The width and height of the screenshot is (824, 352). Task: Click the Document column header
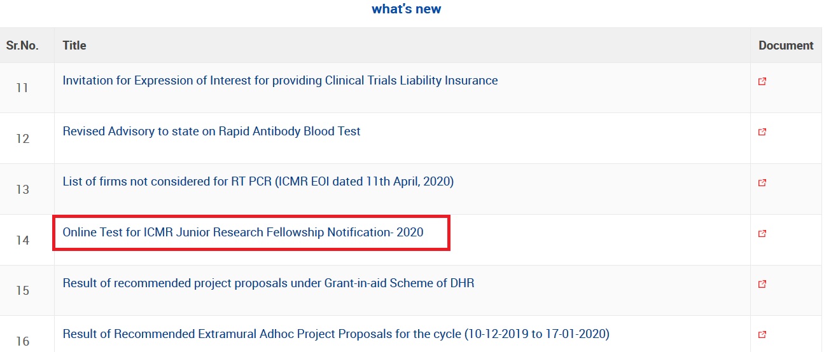tap(786, 46)
